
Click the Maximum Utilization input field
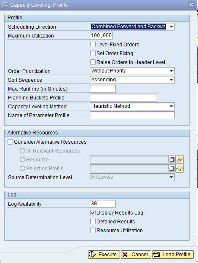pyautogui.click(x=101, y=35)
